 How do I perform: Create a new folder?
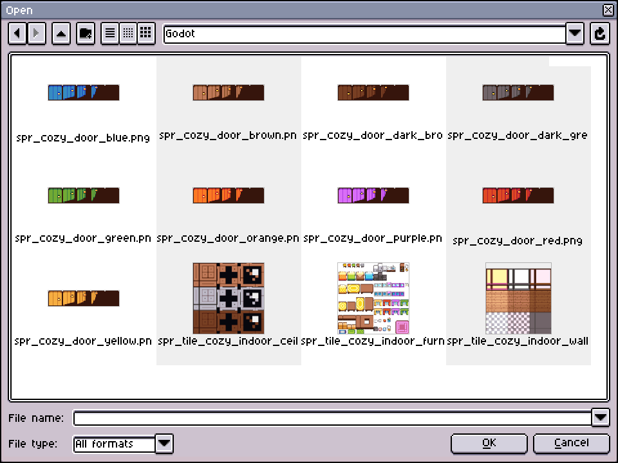tap(86, 33)
